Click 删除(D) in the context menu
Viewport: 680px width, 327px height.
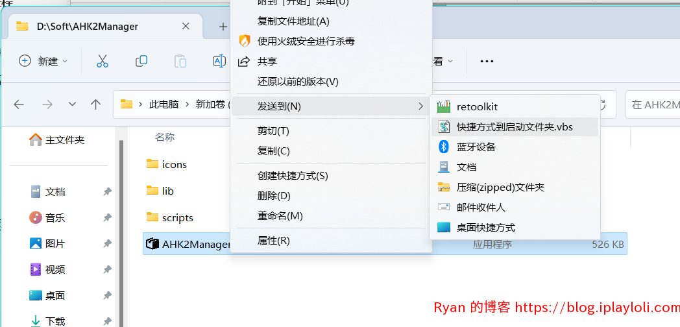[331, 195]
